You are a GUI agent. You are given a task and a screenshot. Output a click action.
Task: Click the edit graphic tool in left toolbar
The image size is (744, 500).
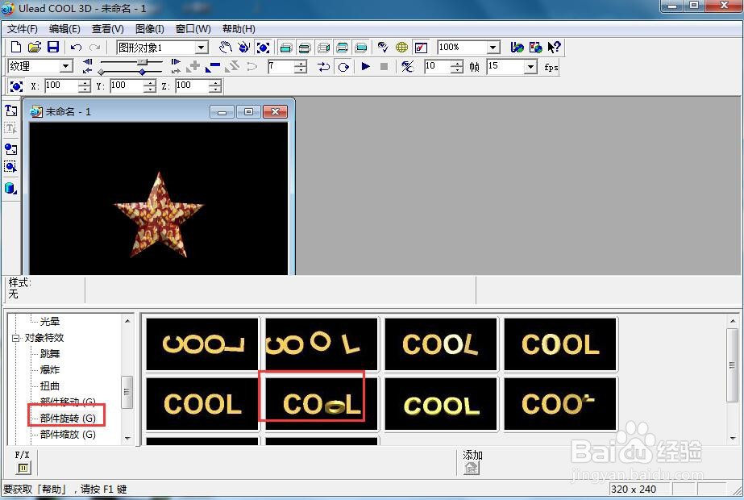pos(11,167)
